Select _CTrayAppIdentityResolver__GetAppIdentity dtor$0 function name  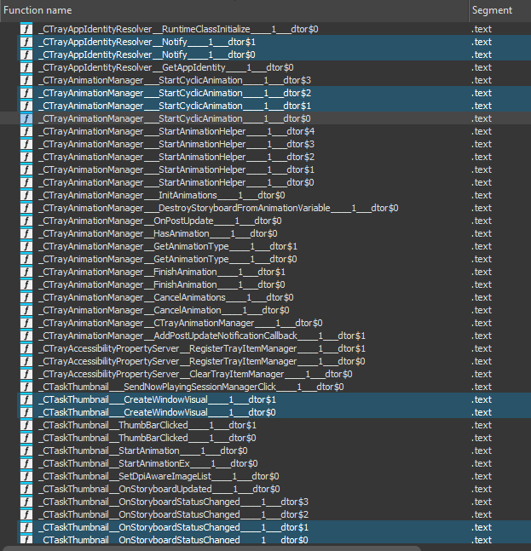click(166, 67)
